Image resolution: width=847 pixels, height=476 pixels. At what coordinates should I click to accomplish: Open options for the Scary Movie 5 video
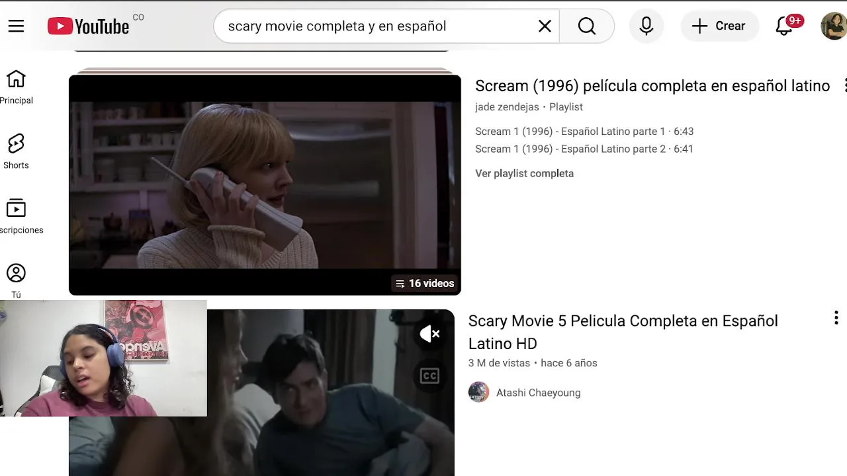tap(836, 318)
